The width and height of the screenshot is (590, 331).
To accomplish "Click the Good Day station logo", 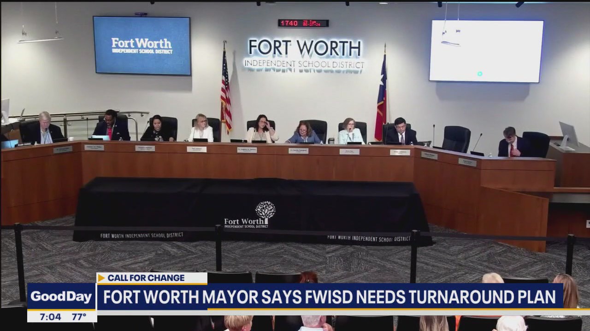I will (61, 297).
